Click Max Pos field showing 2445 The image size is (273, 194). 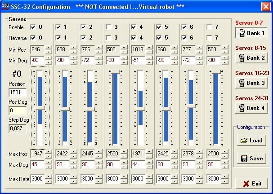pos(88,154)
